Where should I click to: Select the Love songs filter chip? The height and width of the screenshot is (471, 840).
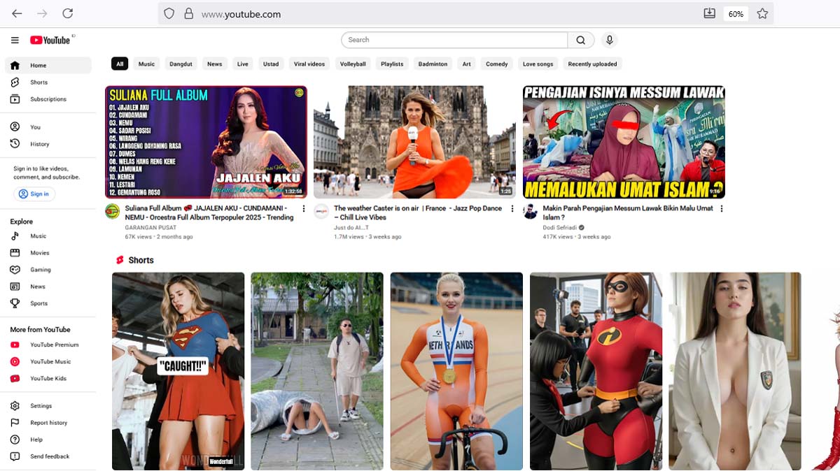[538, 64]
